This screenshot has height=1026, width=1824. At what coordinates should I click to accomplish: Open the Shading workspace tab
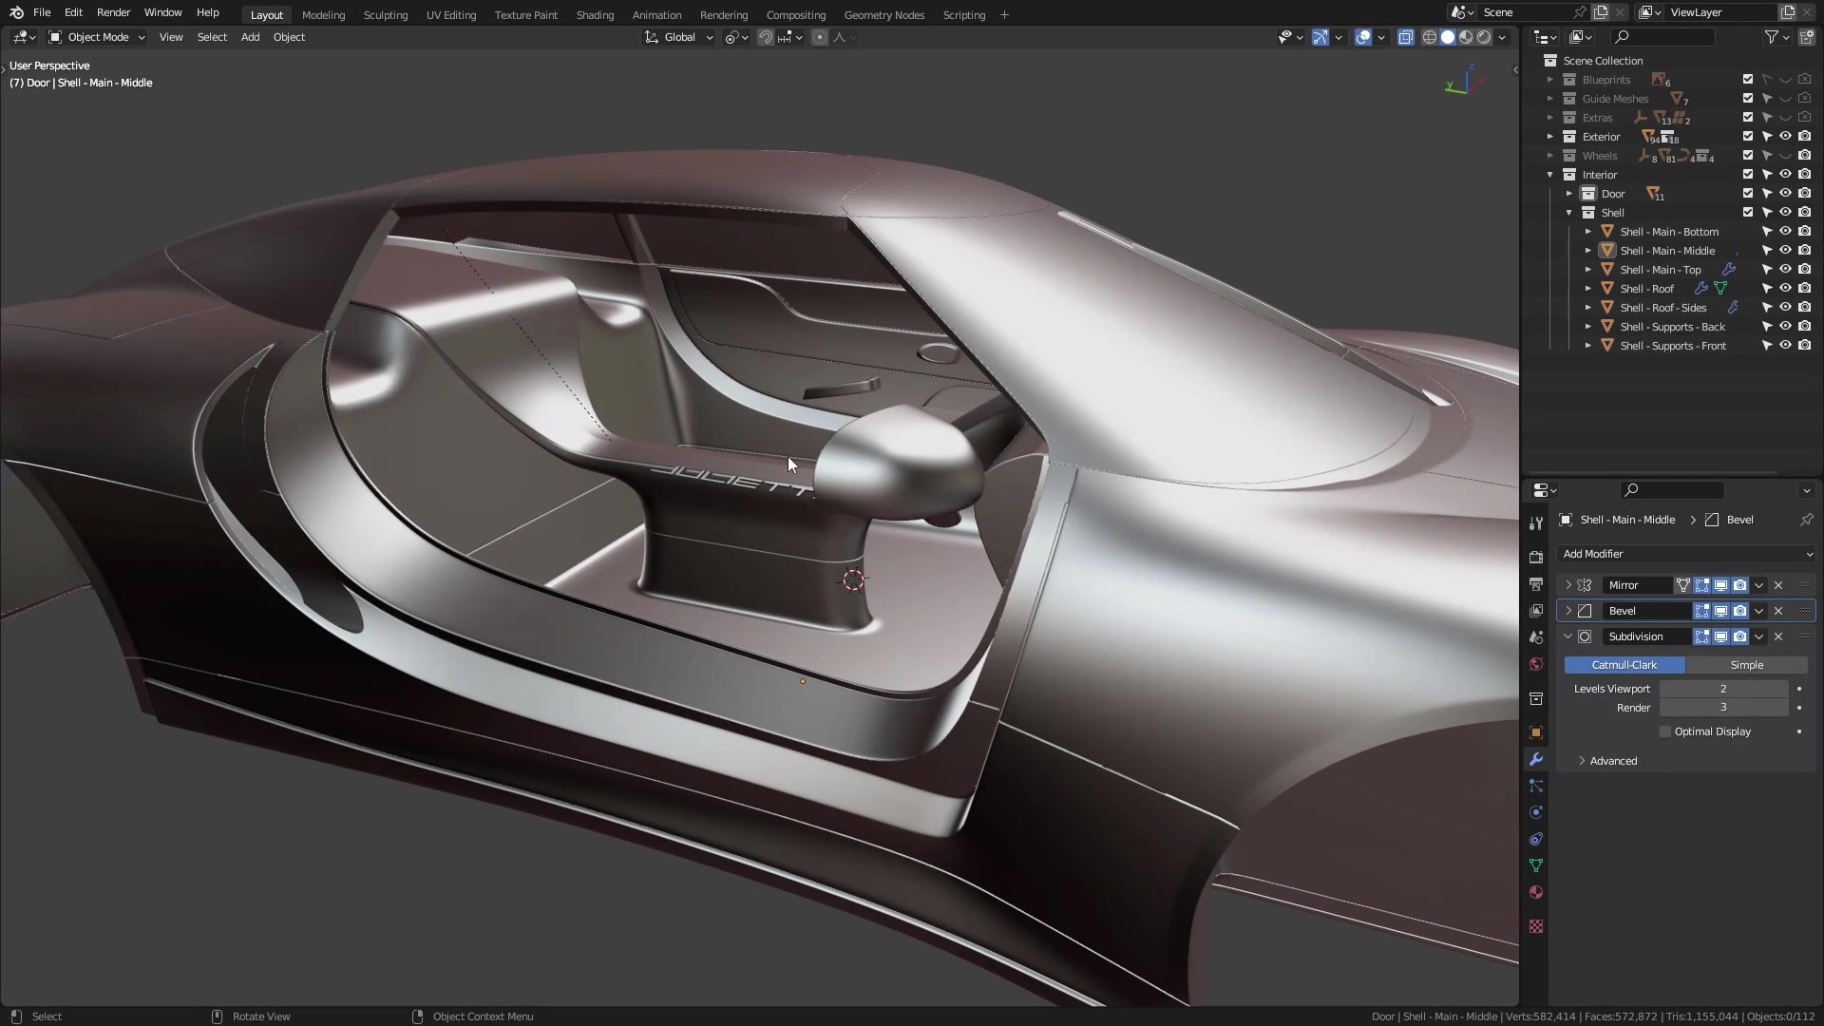point(595,15)
